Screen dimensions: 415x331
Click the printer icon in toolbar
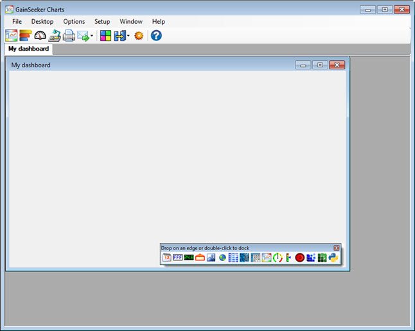(x=69, y=36)
